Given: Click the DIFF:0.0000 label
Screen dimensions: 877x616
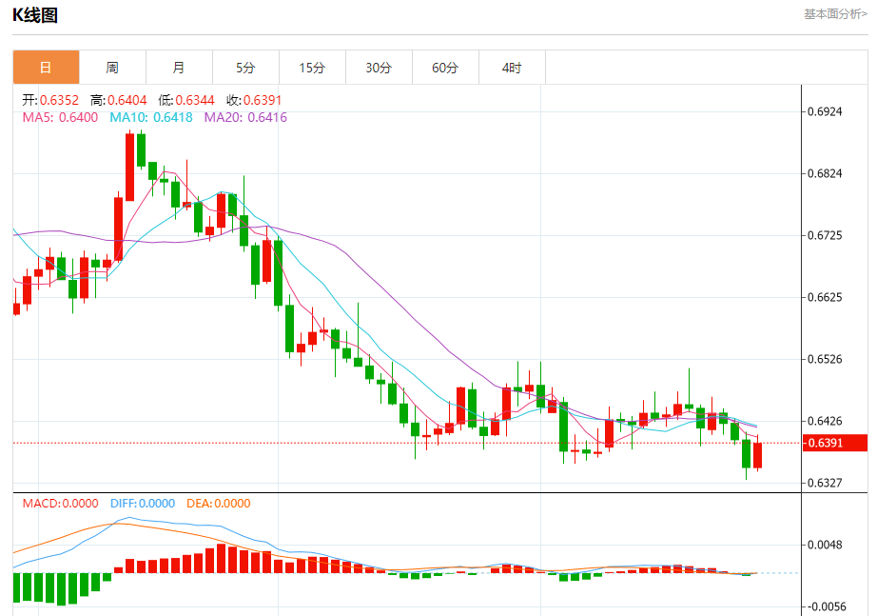Looking at the screenshot, I should pos(143,504).
